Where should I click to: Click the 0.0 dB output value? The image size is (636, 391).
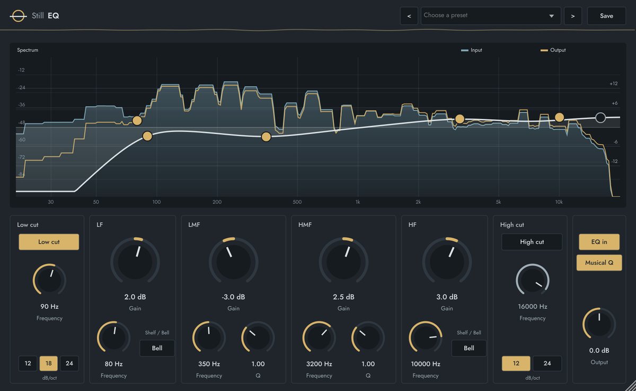click(x=599, y=351)
